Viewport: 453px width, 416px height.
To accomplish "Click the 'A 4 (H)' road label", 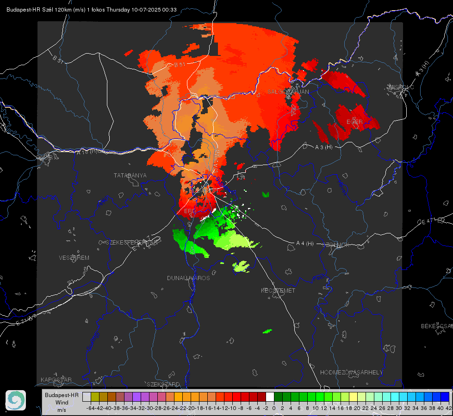I will click(x=305, y=244).
